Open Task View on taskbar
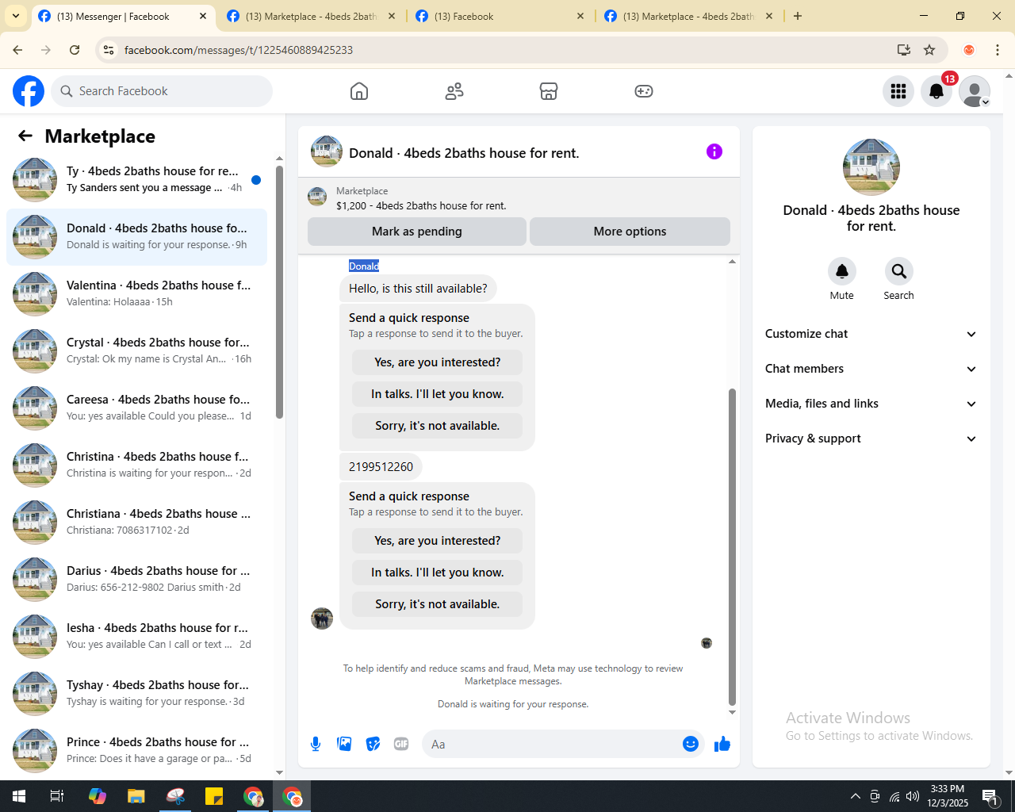Image resolution: width=1015 pixels, height=812 pixels. pyautogui.click(x=57, y=796)
